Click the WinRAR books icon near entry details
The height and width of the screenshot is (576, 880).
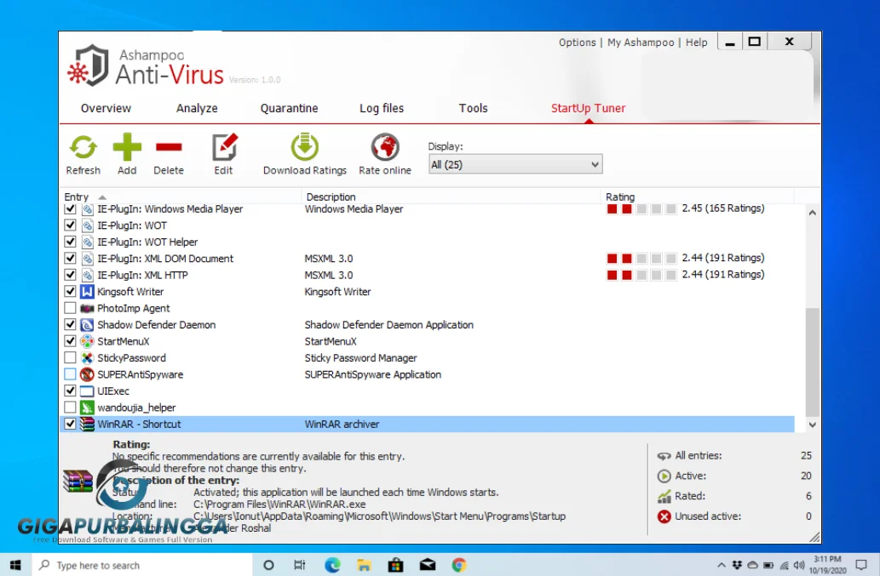point(78,481)
